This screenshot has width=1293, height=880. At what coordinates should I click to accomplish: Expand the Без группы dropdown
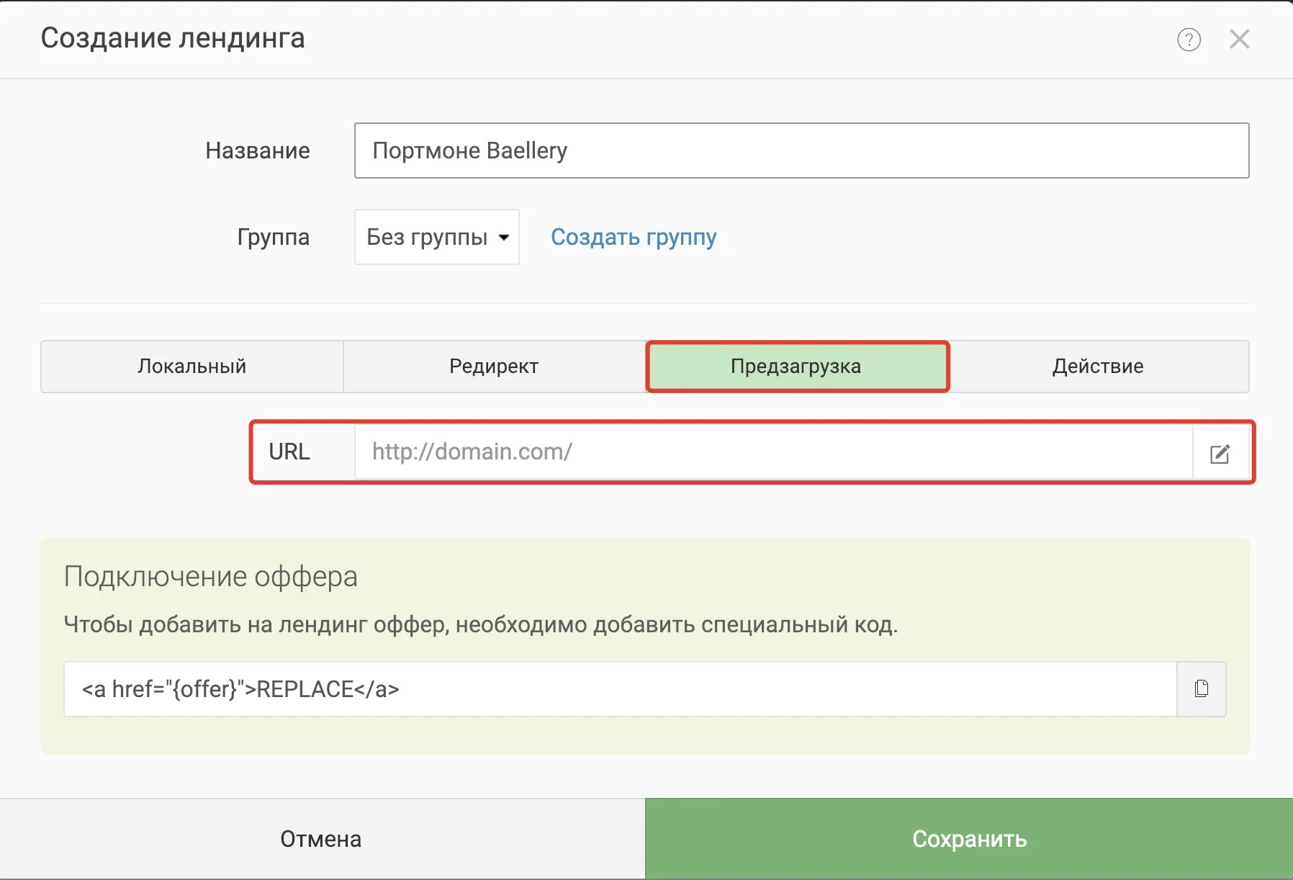(x=436, y=237)
